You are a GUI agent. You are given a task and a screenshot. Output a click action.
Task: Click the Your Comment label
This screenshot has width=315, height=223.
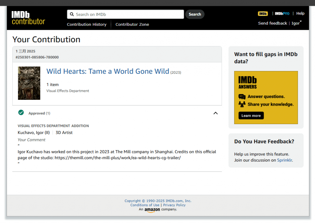click(32, 140)
